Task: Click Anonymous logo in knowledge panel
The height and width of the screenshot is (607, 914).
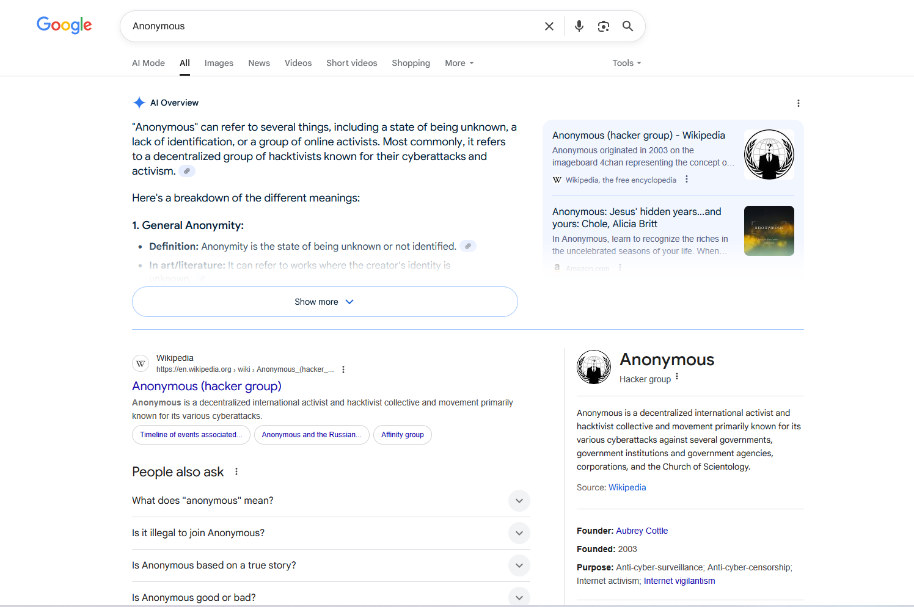Action: point(594,367)
